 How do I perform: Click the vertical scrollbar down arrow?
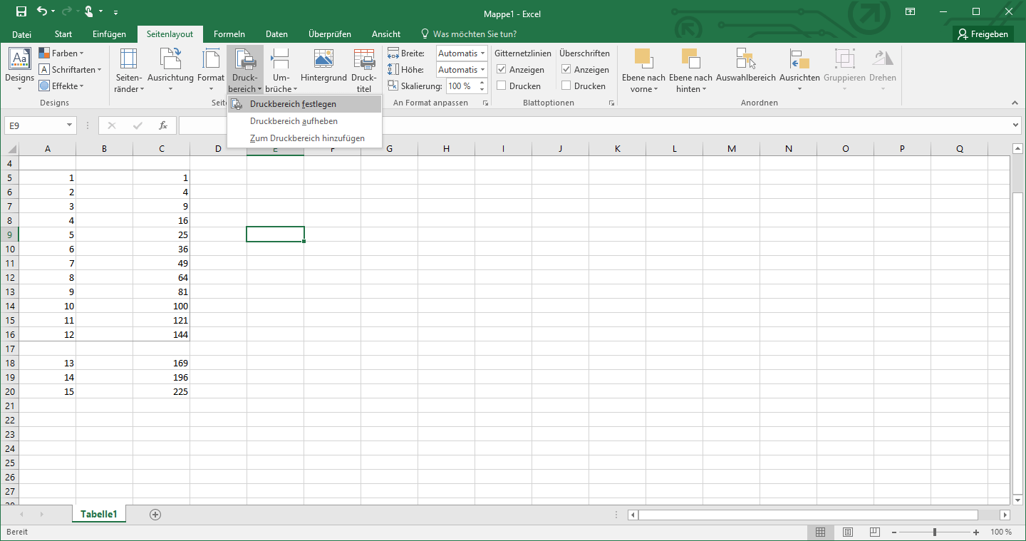[1017, 500]
